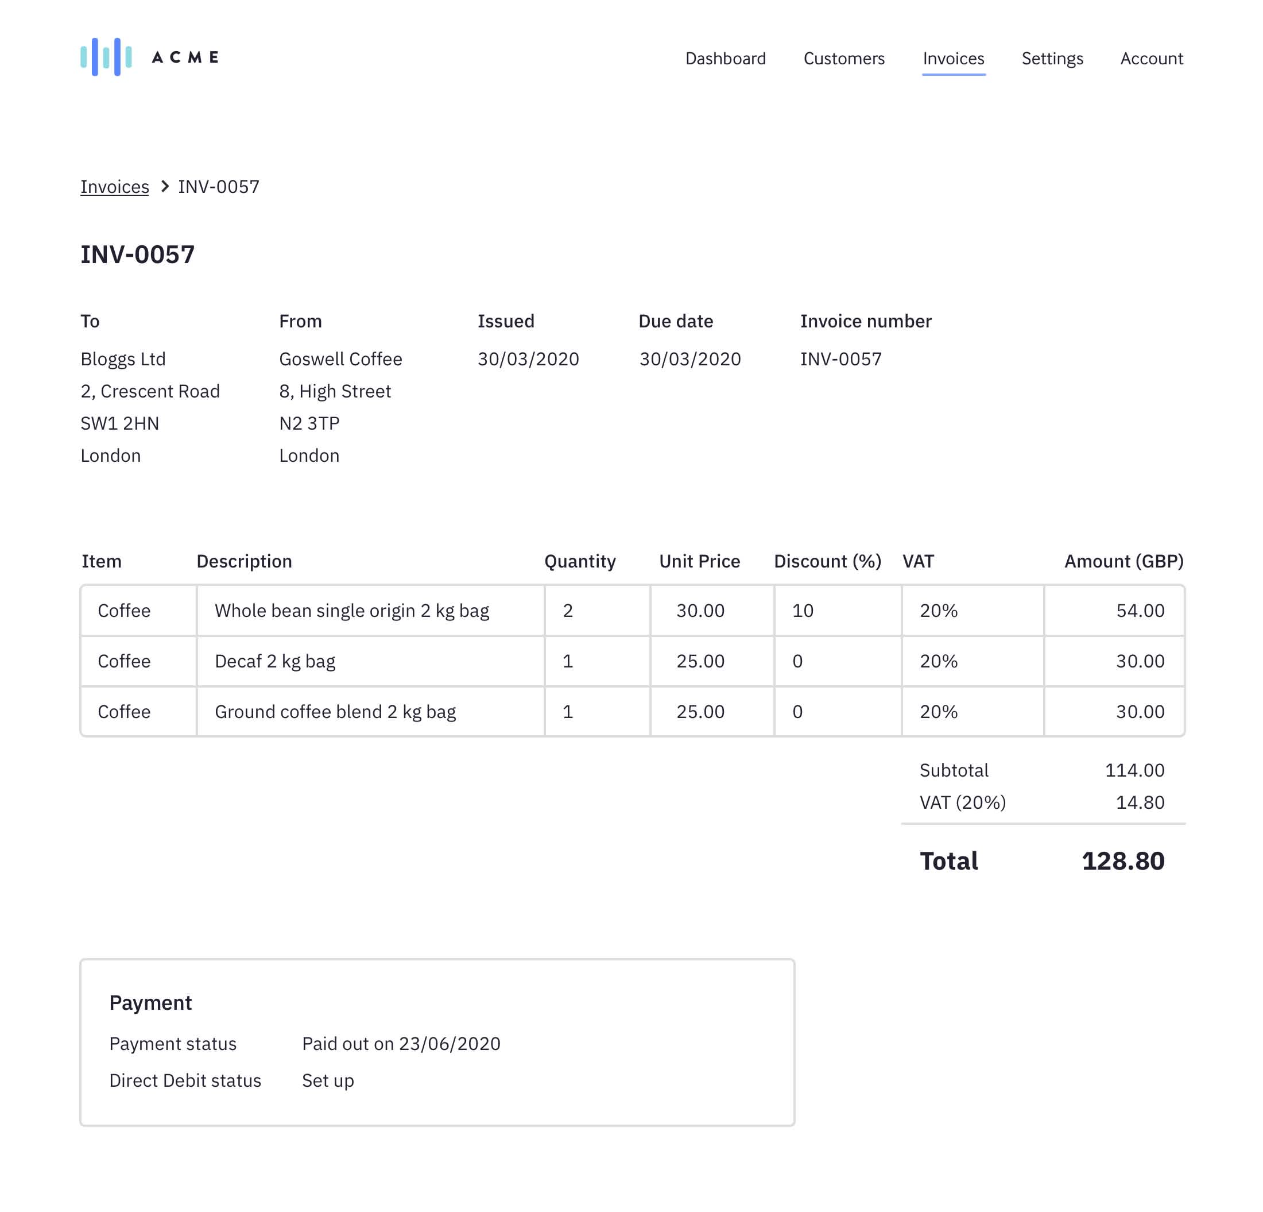The height and width of the screenshot is (1212, 1263).
Task: Click the Direct Debit Set up value
Action: (x=327, y=1080)
